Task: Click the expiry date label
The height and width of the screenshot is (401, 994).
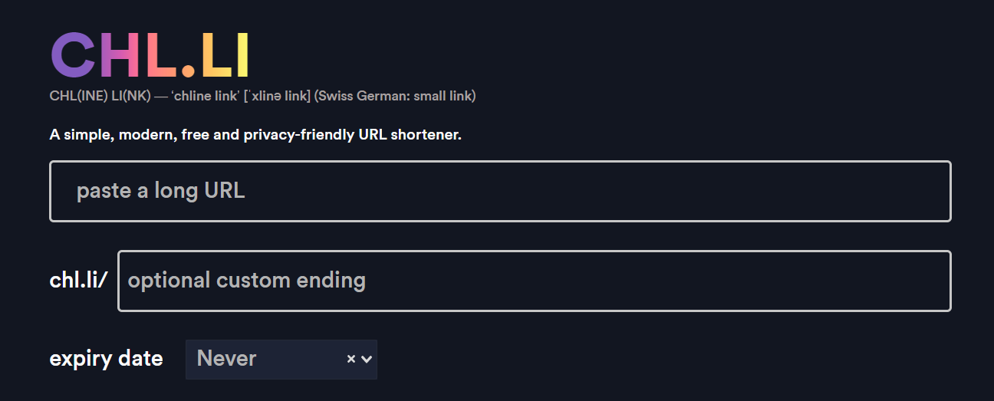Action: [106, 359]
